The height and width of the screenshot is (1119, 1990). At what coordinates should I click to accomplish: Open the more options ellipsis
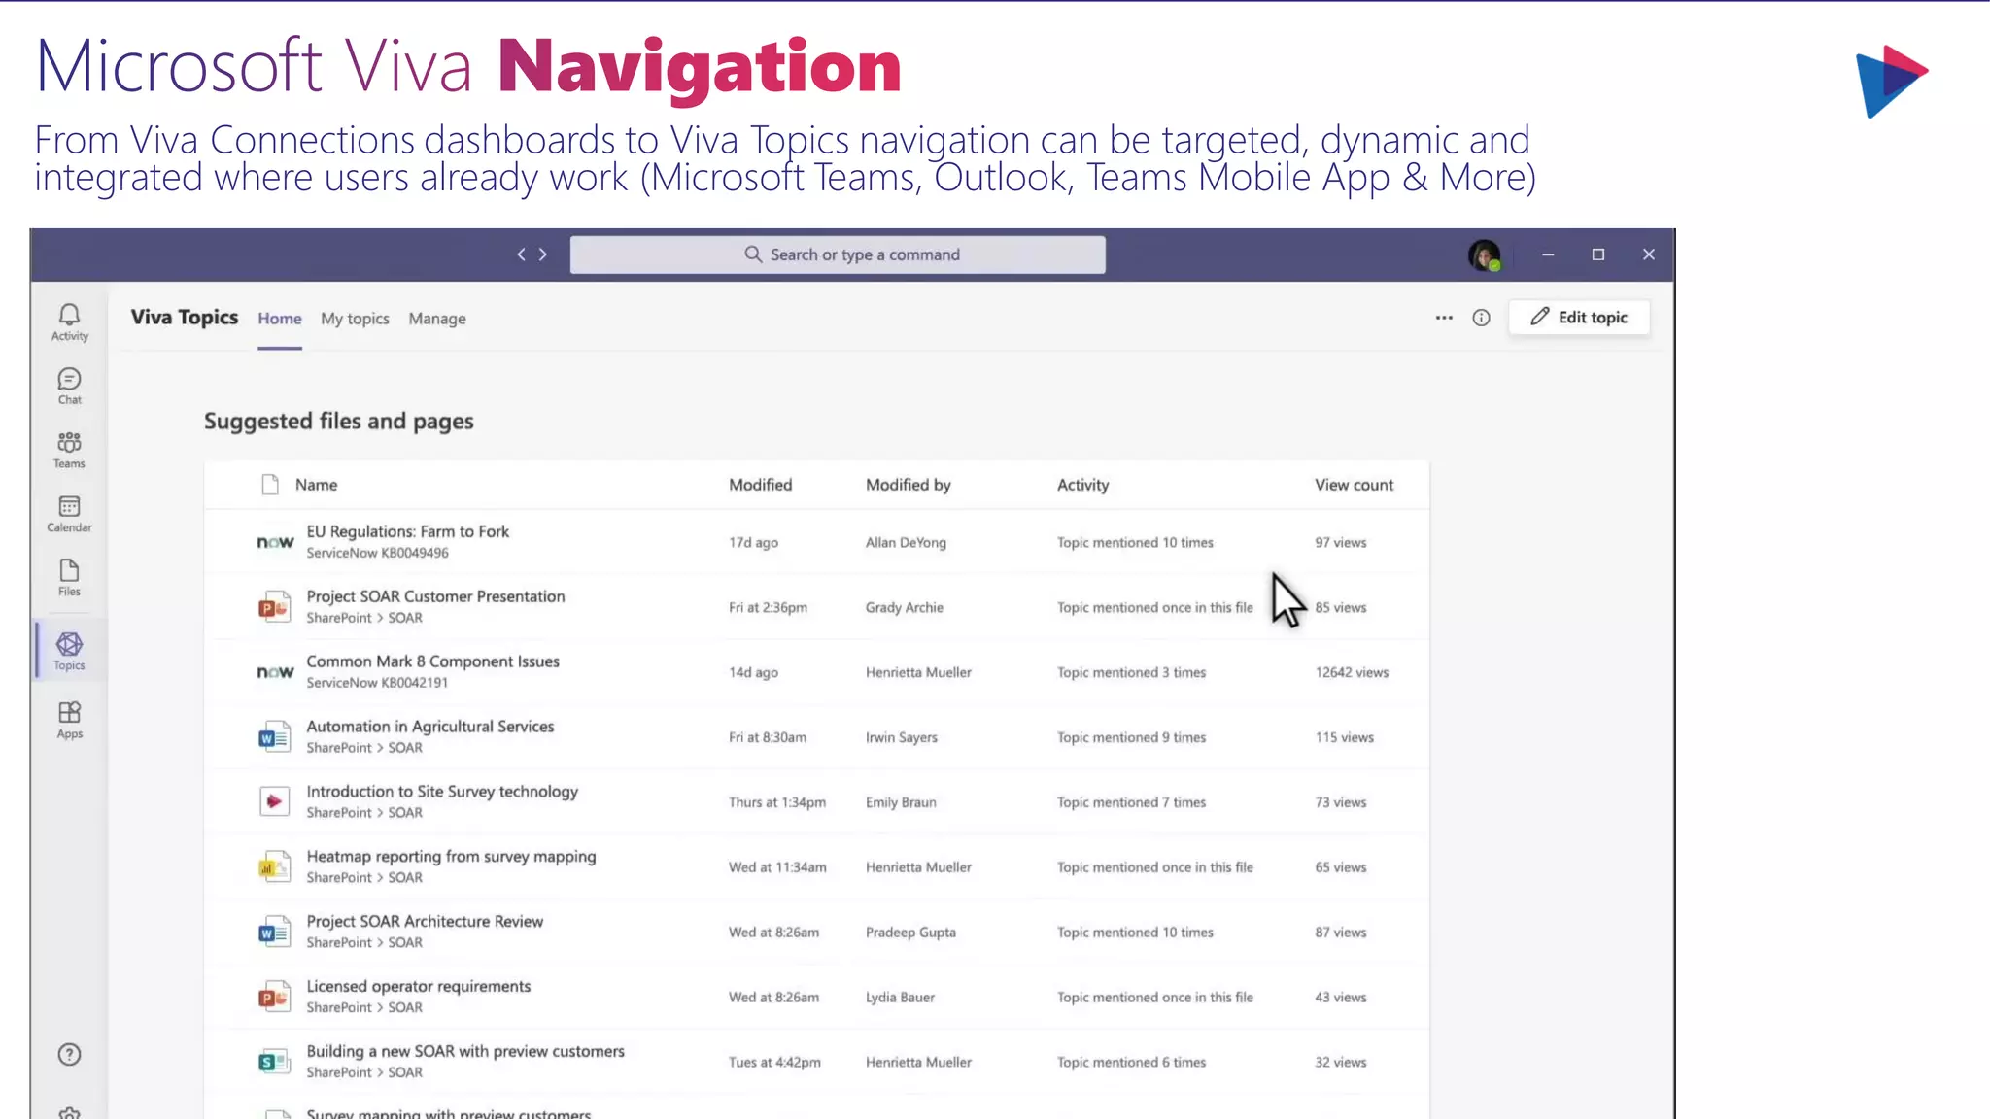coord(1444,318)
